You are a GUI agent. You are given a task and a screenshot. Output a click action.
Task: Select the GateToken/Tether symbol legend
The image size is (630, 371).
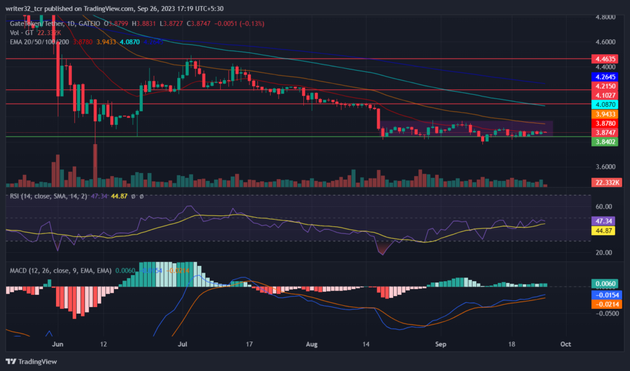click(55, 24)
